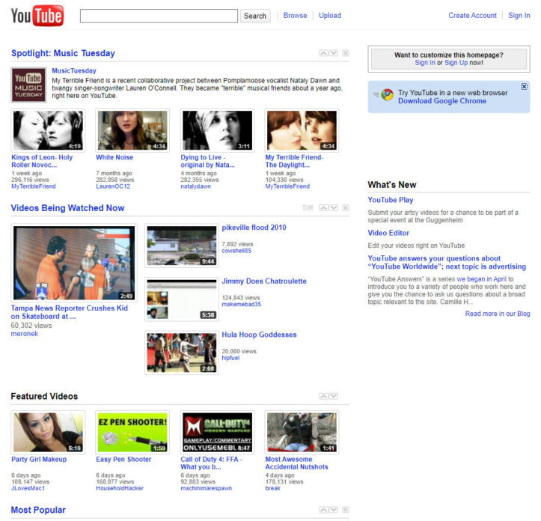The height and width of the screenshot is (521, 541).
Task: Move Spotlight: Music Tuesday module up
Action: pos(323,53)
